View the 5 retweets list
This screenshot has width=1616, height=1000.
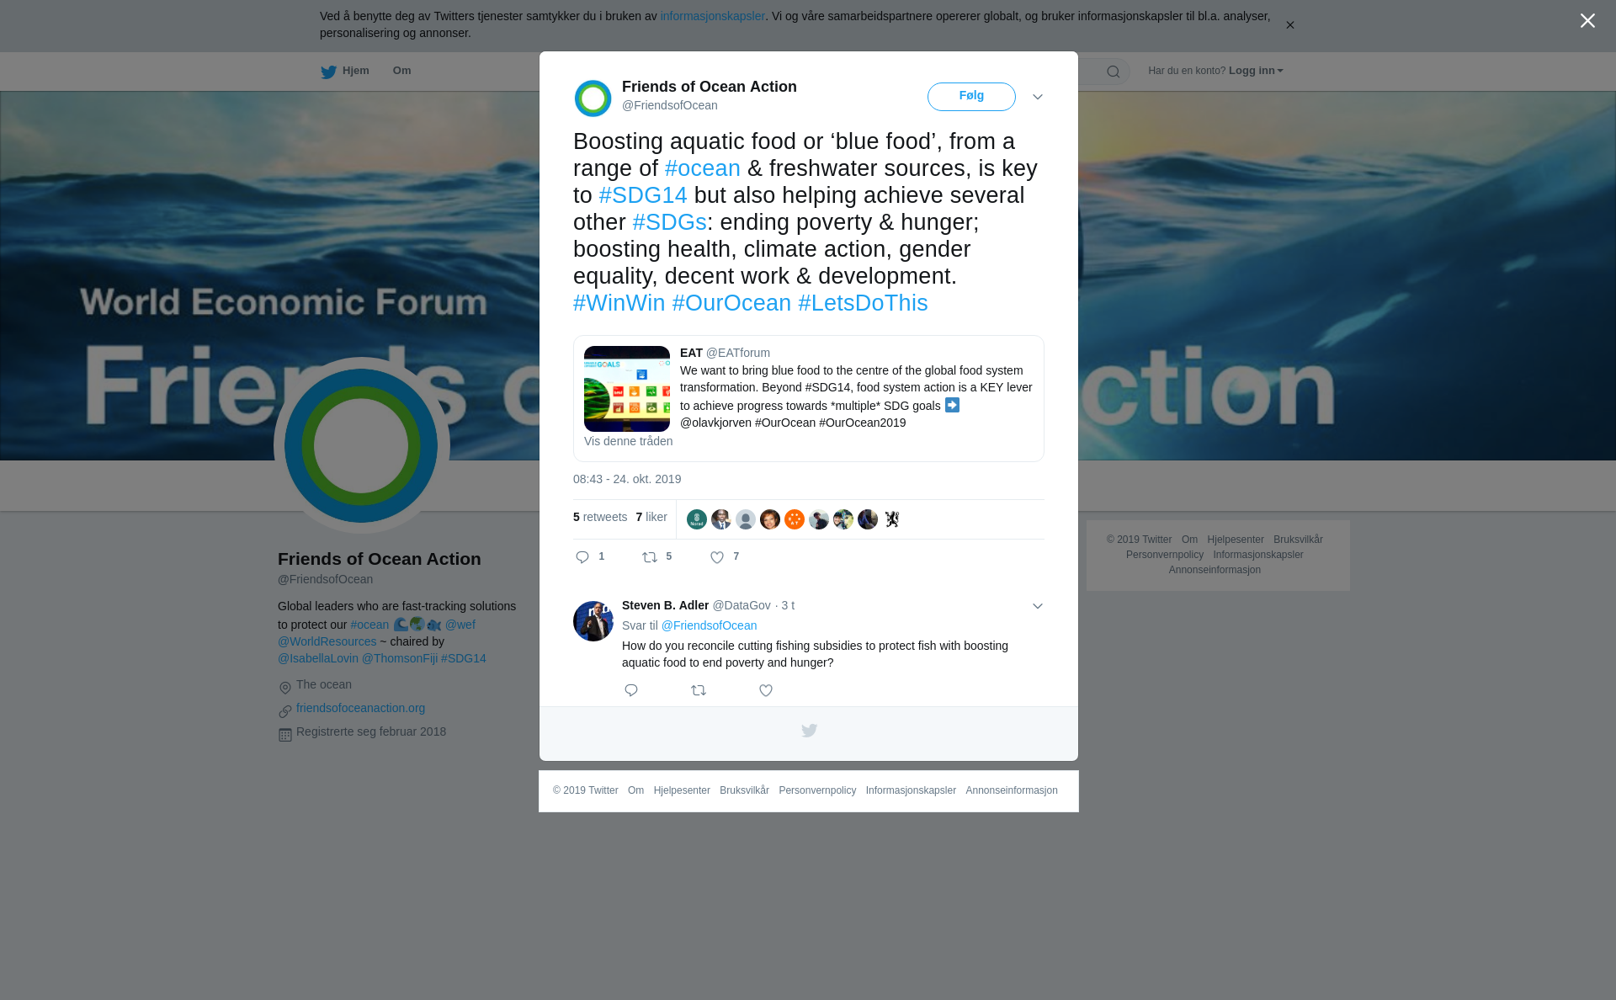(x=600, y=517)
